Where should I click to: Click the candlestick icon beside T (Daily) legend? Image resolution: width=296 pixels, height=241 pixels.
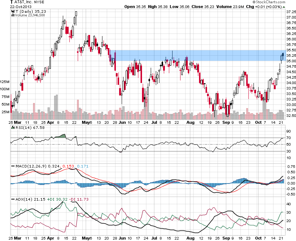[x=13, y=11]
